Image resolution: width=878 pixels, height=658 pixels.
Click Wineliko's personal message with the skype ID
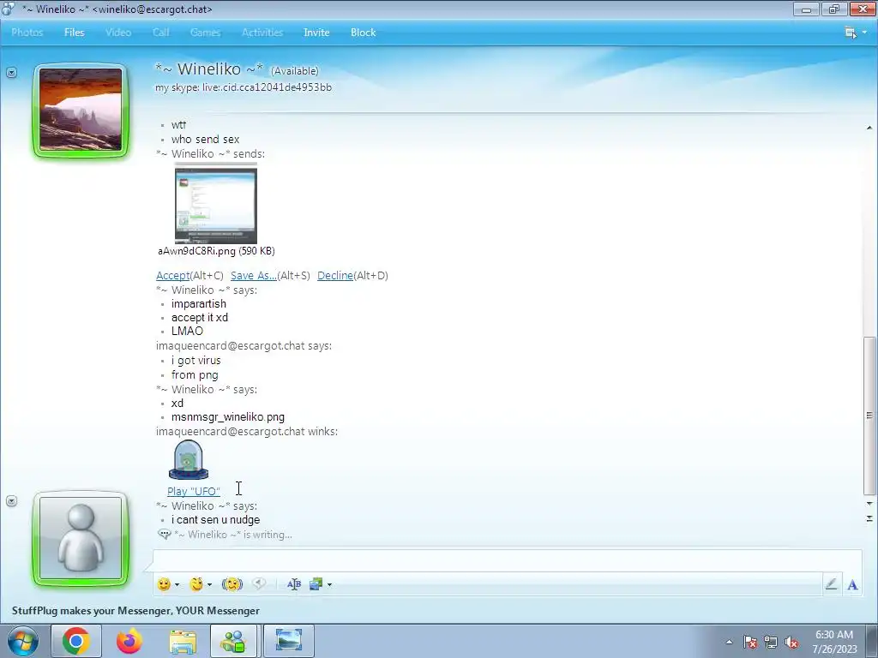click(x=244, y=87)
